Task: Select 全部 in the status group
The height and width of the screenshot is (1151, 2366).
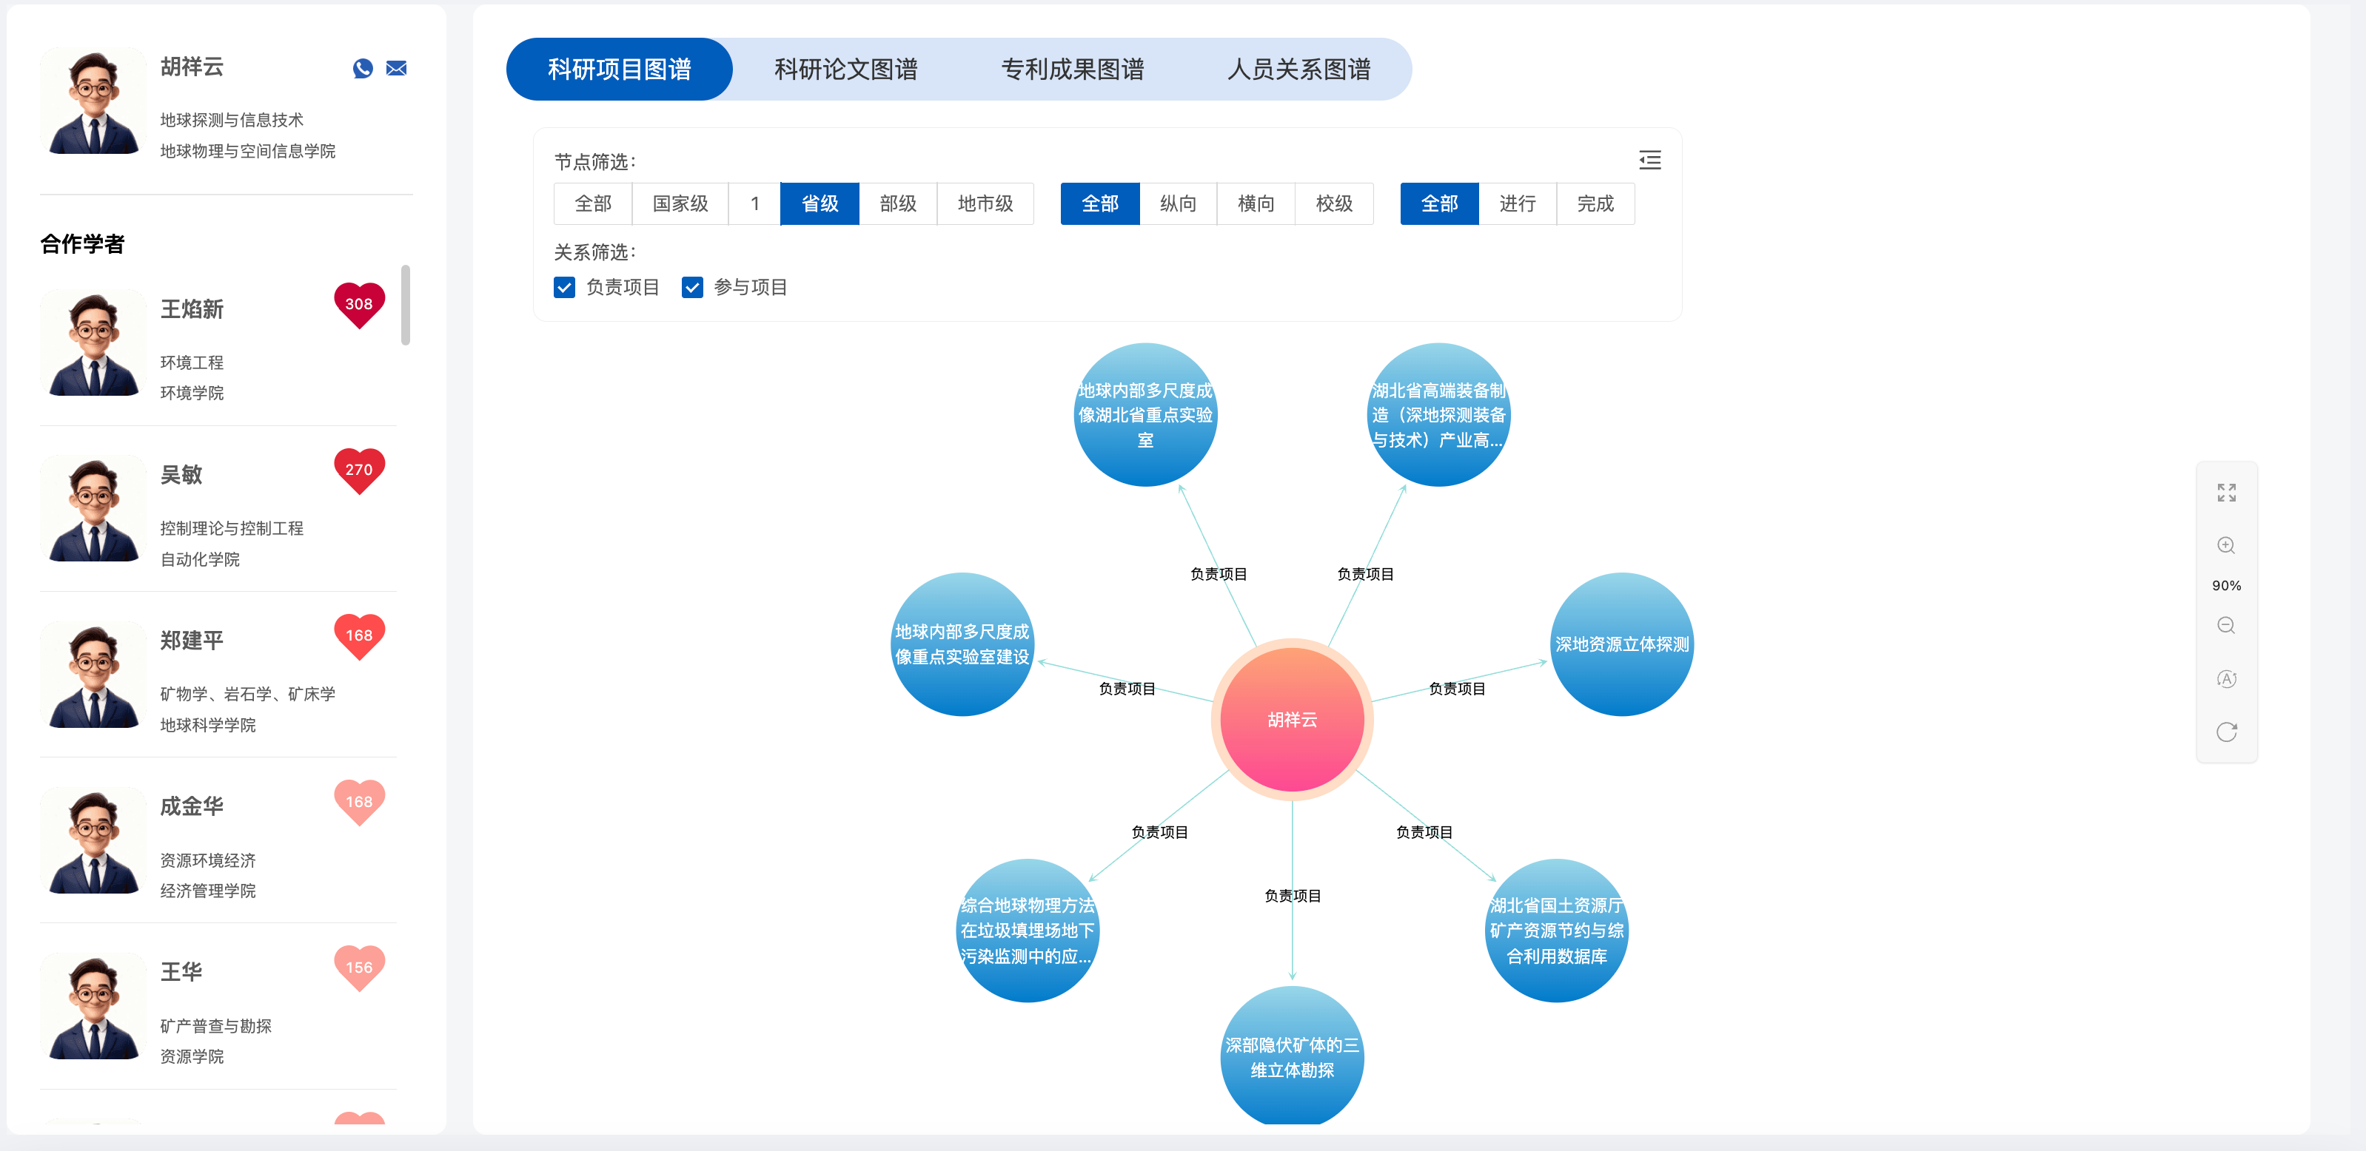Action: (x=1440, y=203)
